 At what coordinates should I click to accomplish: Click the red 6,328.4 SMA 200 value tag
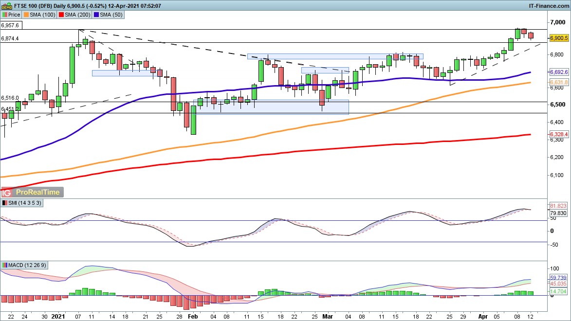558,134
